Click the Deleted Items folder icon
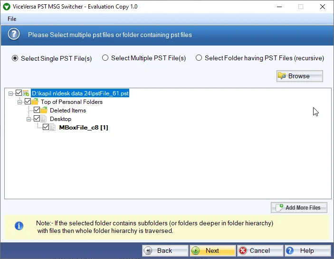 click(x=44, y=110)
